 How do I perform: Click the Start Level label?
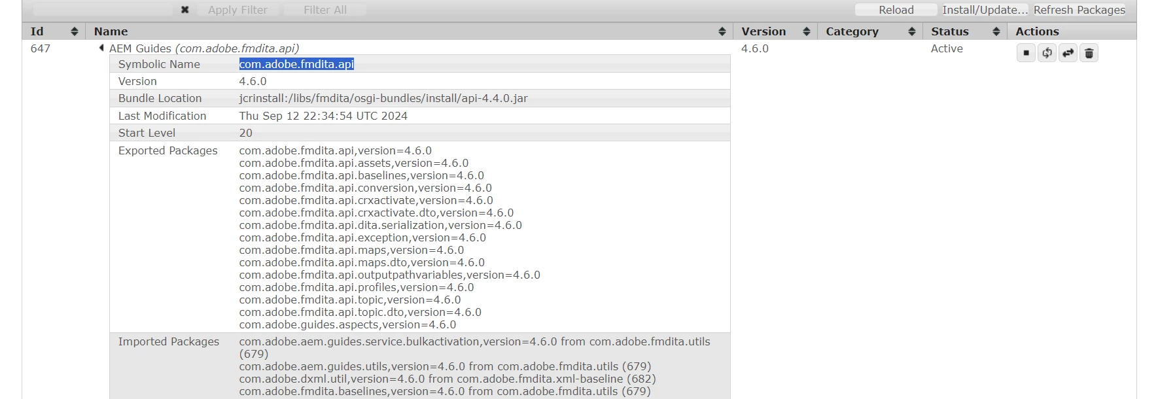tap(147, 133)
